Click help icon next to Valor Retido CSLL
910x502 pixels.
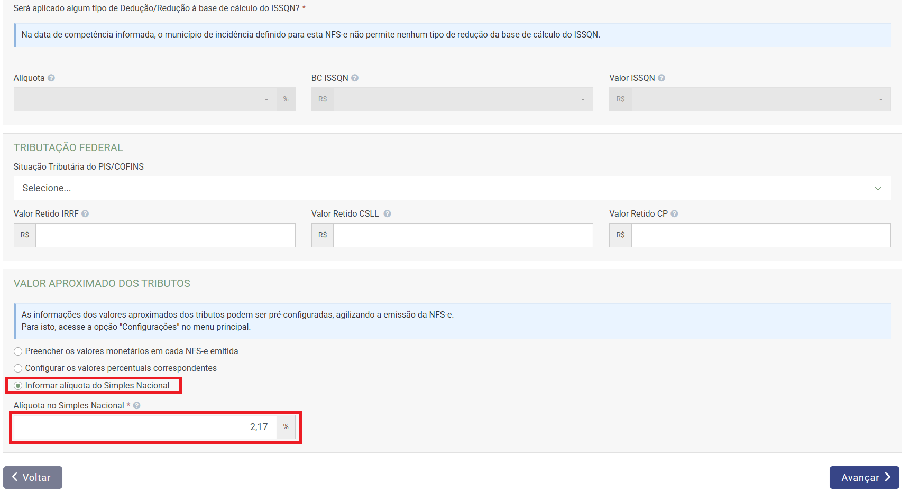[x=387, y=214]
